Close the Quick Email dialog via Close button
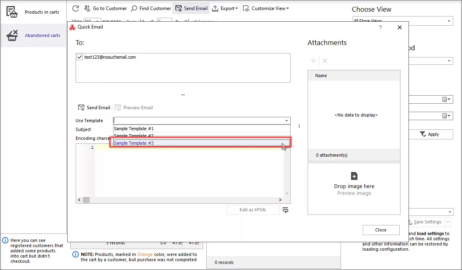The height and width of the screenshot is (270, 462). click(381, 230)
